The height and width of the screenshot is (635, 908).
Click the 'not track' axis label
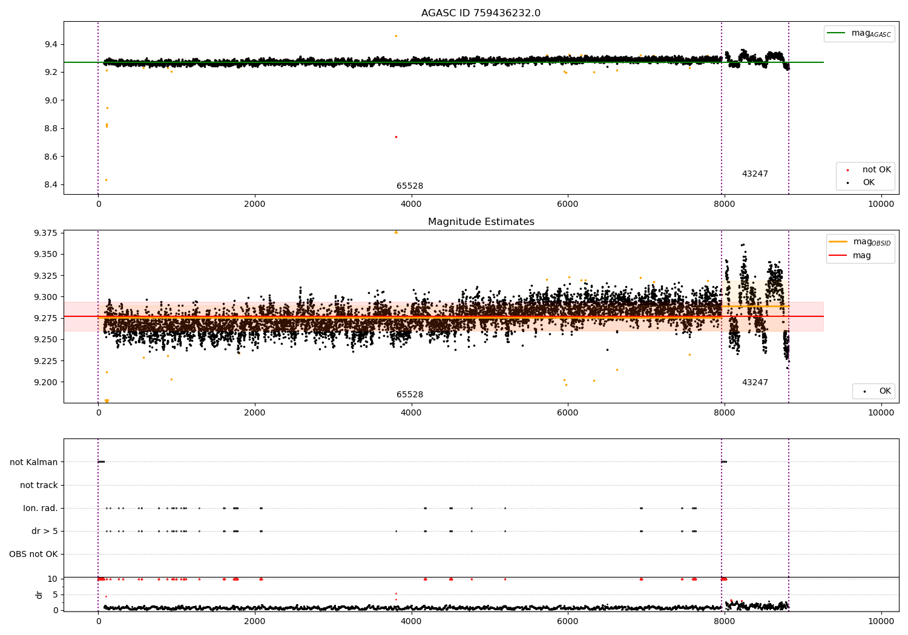(39, 485)
